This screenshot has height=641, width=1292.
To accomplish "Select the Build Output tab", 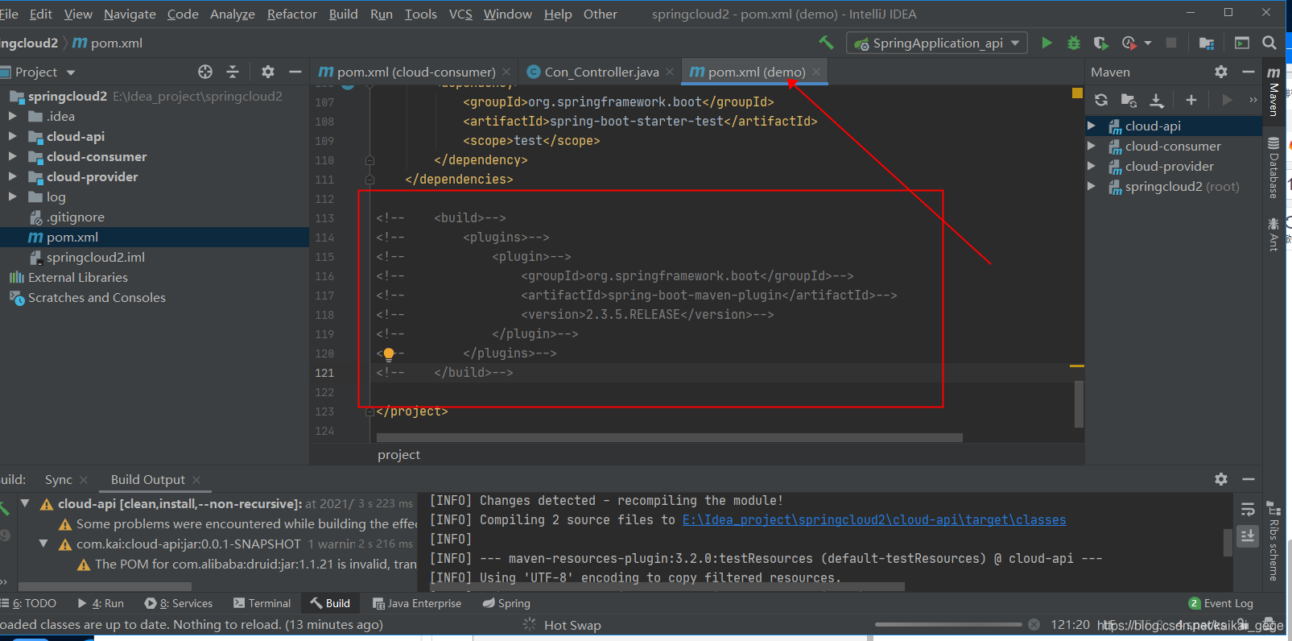I will pyautogui.click(x=147, y=479).
